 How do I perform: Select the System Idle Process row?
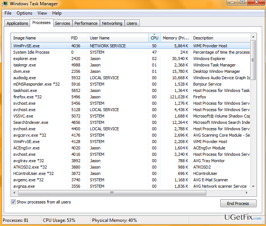[x=131, y=52]
